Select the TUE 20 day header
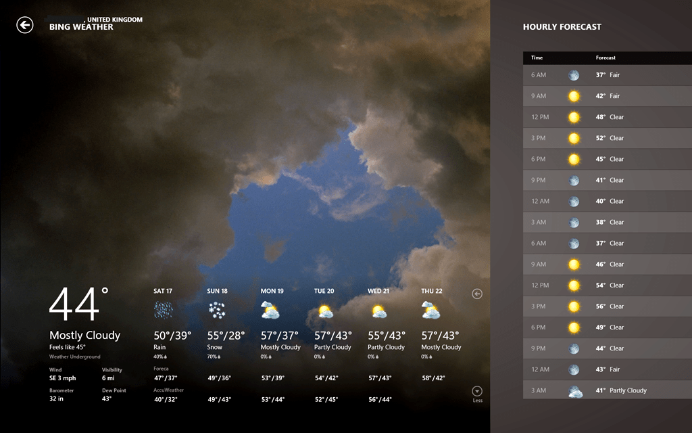This screenshot has width=692, height=433. pyautogui.click(x=324, y=291)
